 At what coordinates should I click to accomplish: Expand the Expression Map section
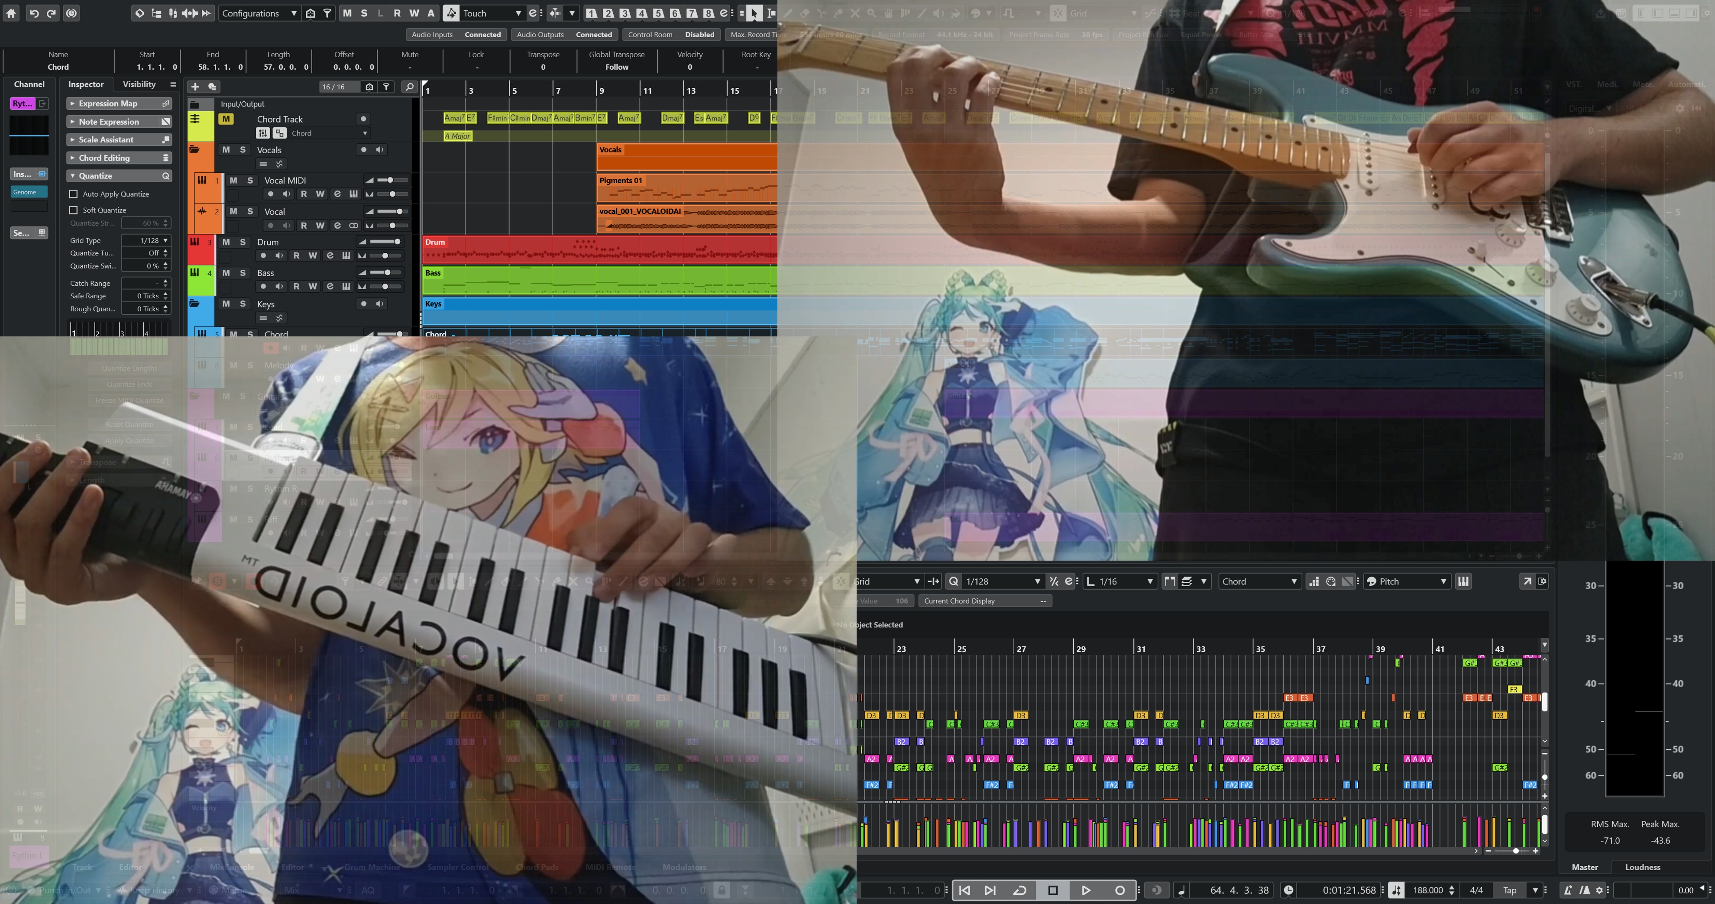point(120,104)
